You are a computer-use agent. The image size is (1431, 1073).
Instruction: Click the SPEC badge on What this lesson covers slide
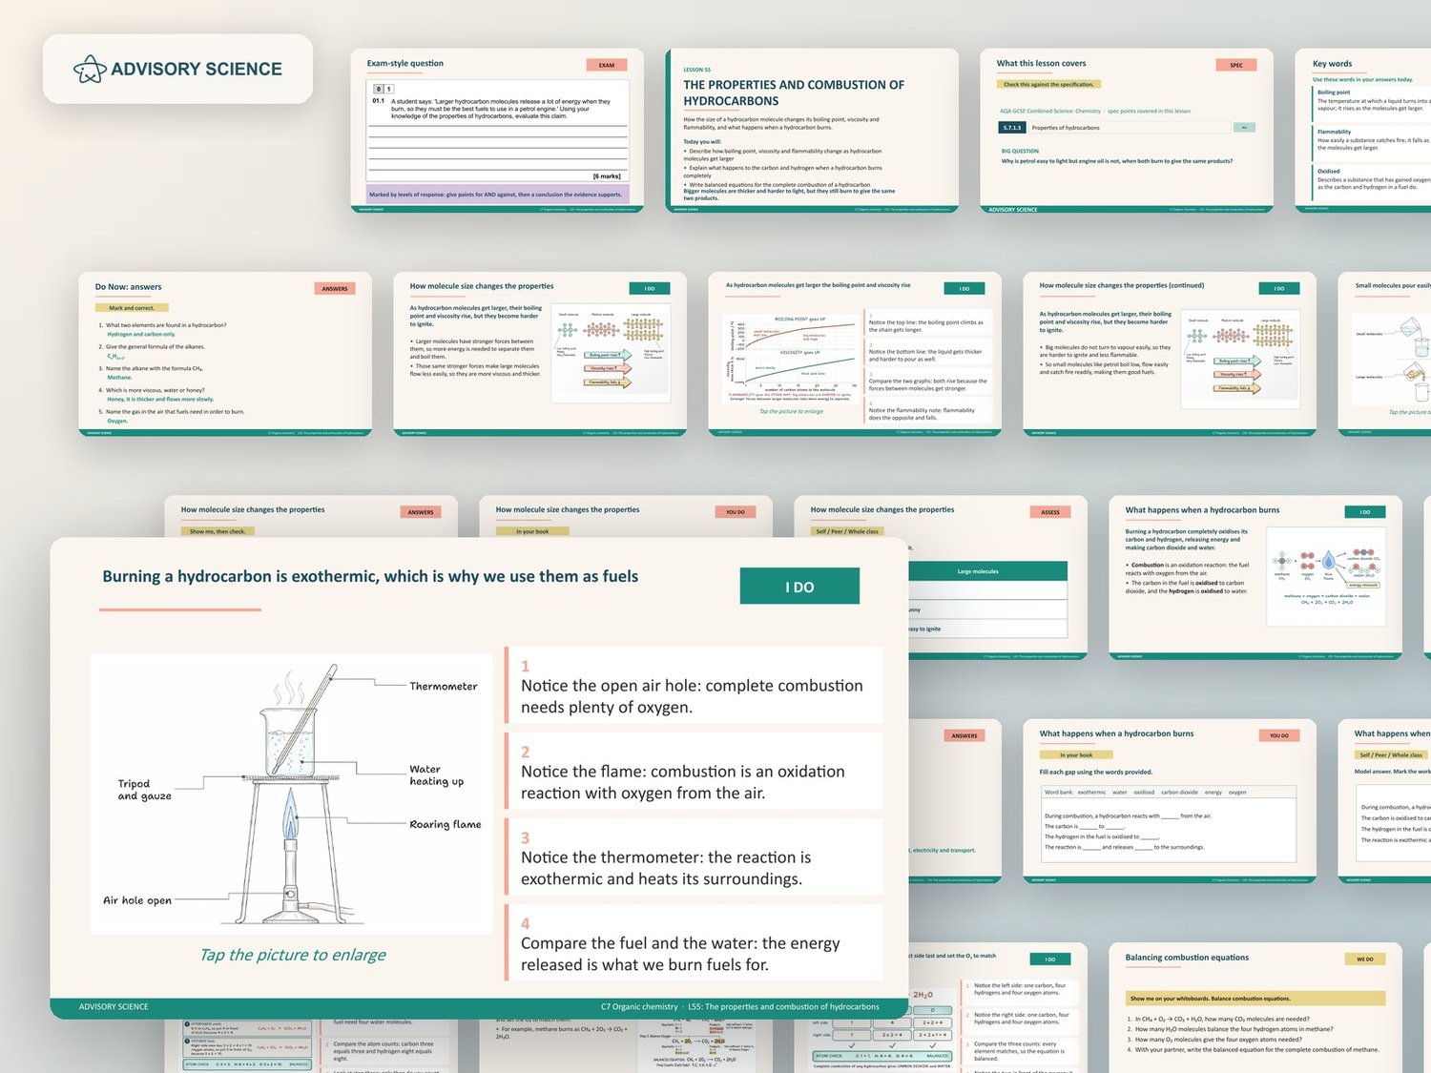coord(1236,65)
